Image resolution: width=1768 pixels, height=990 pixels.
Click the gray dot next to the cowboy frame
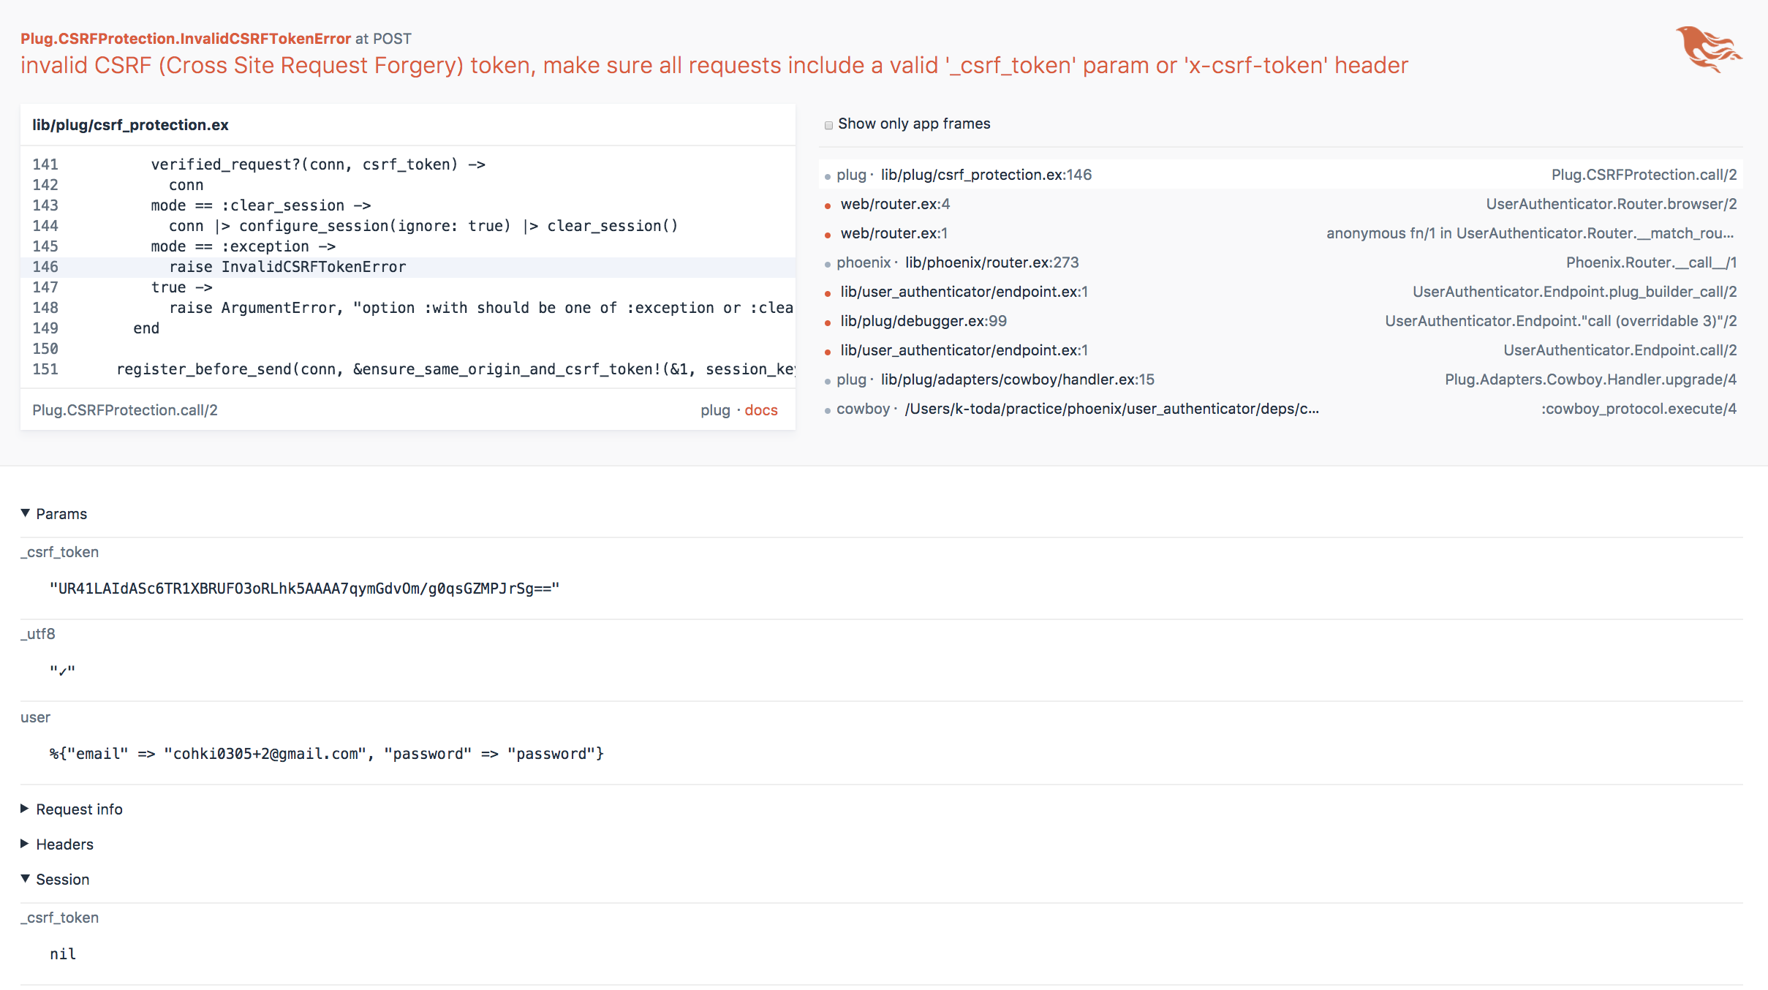[x=827, y=409]
